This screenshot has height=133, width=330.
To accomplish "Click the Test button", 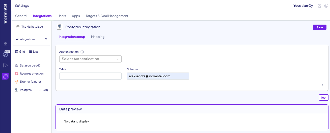I will click(323, 98).
